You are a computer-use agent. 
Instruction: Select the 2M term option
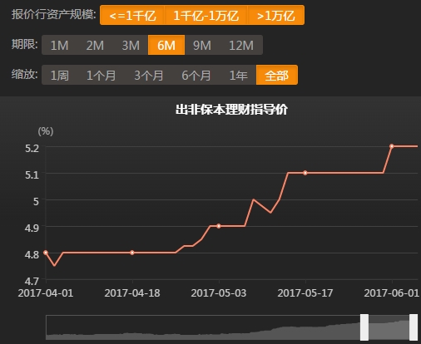[95, 45]
